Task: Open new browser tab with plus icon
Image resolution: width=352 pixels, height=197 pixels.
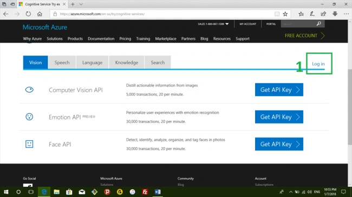Action: click(73, 4)
